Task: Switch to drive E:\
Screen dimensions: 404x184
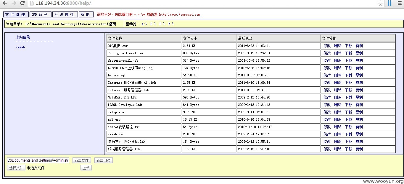Action: pos(171,24)
